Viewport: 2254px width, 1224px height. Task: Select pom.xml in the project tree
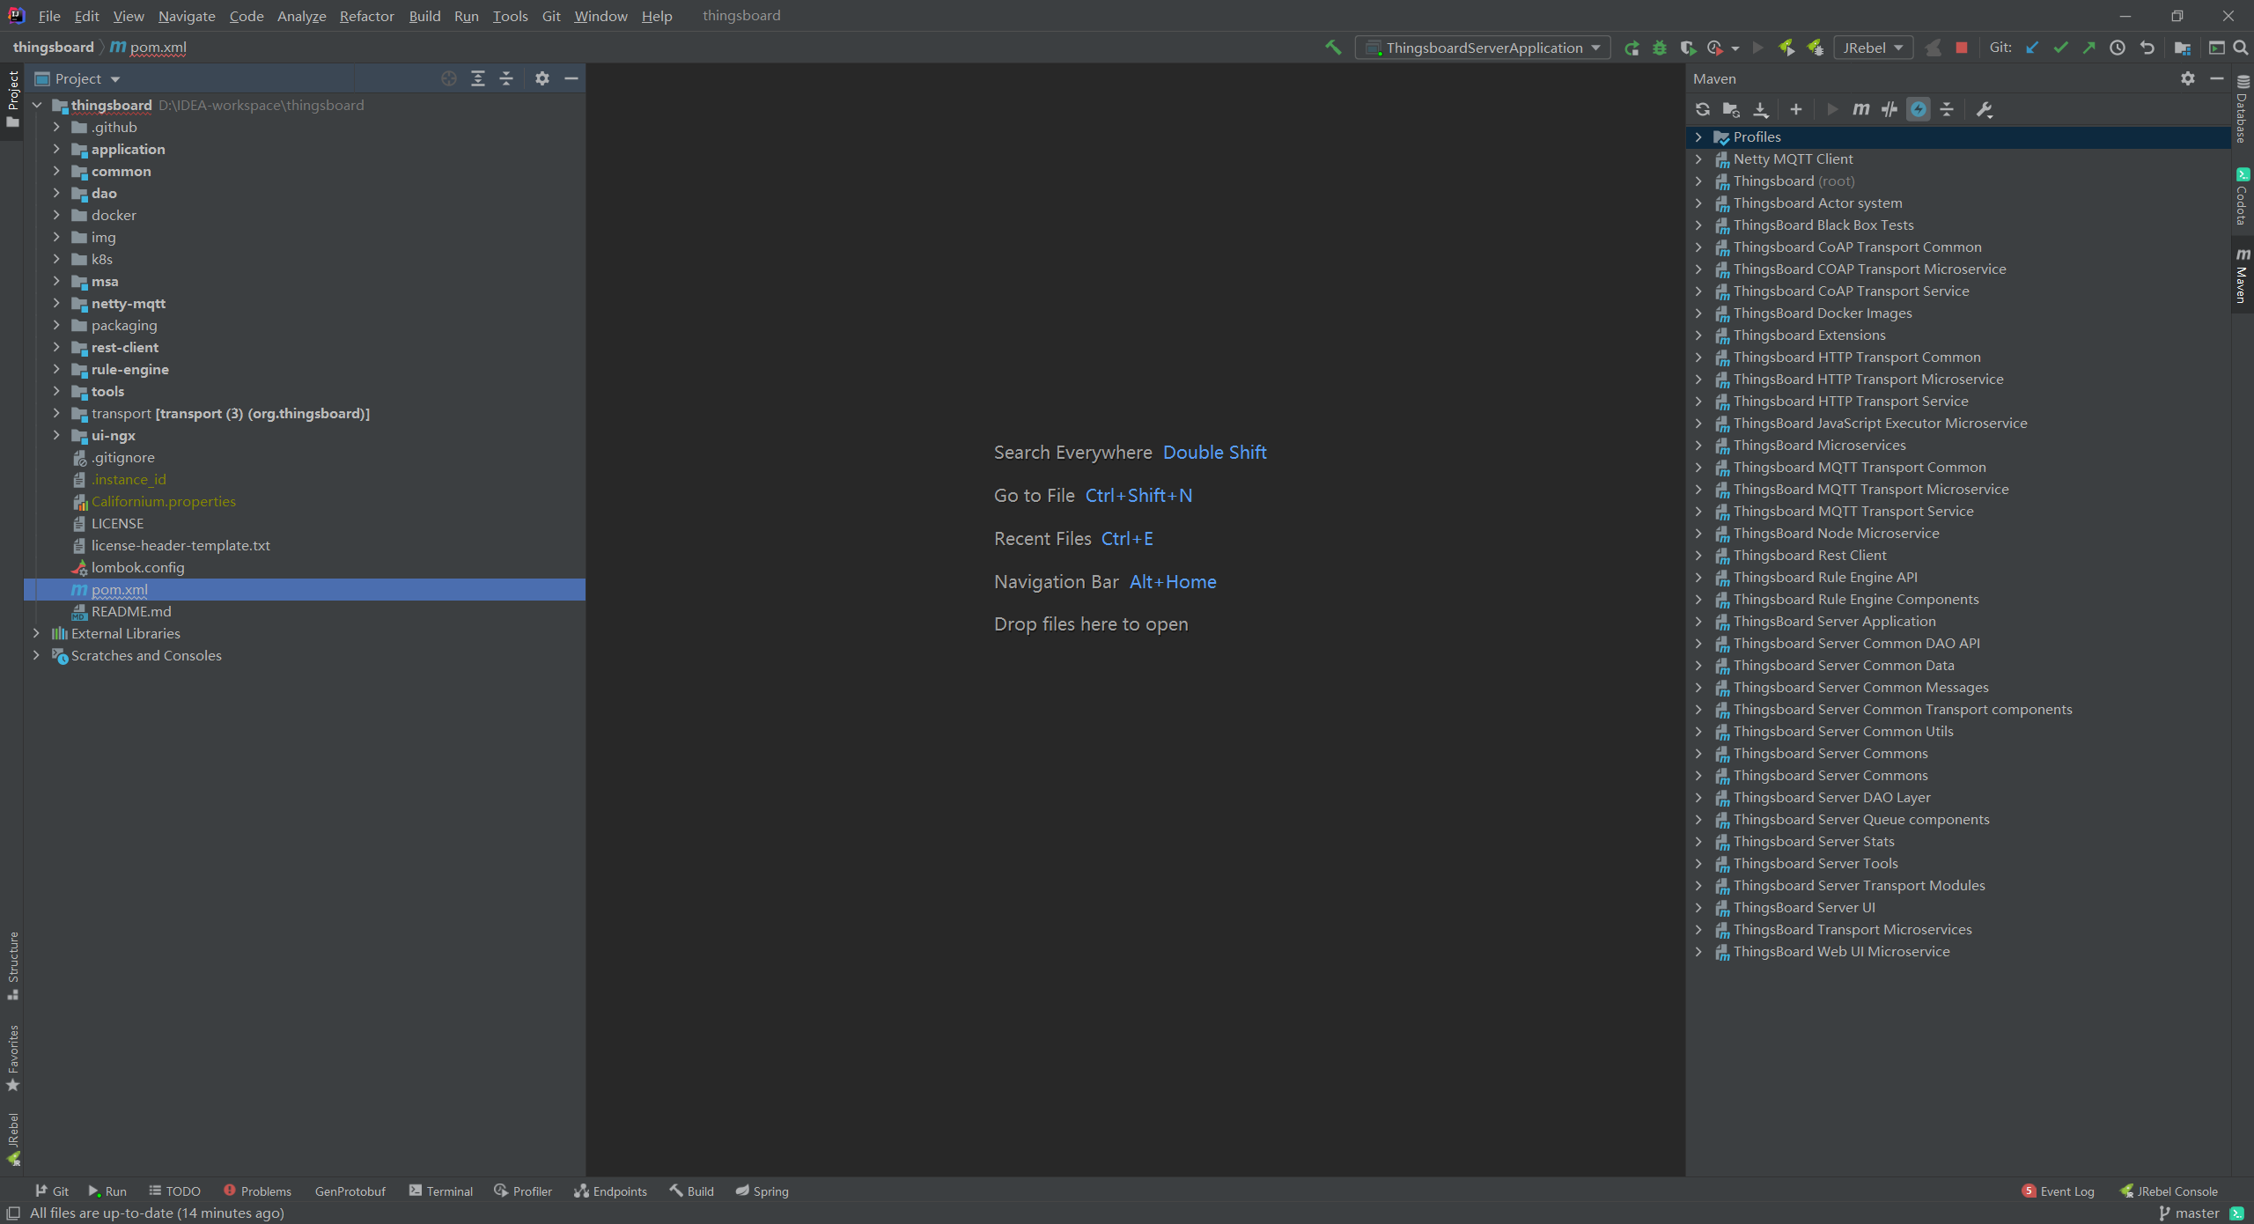coord(120,589)
